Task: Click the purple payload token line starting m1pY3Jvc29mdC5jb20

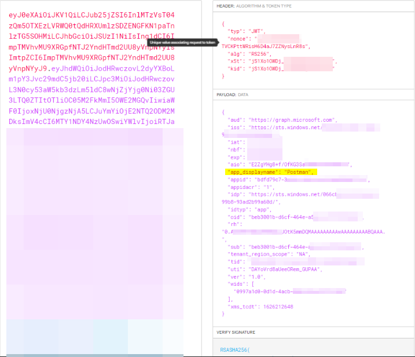Action: 91,79
